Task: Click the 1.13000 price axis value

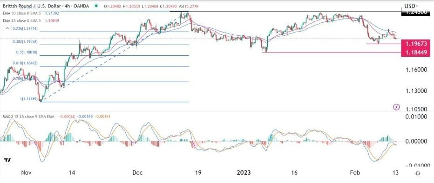Action: point(416,91)
